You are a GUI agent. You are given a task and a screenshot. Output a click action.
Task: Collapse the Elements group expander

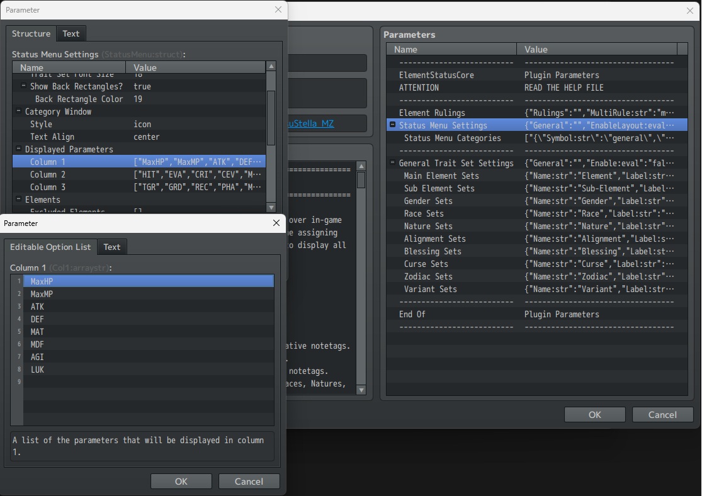pos(18,199)
